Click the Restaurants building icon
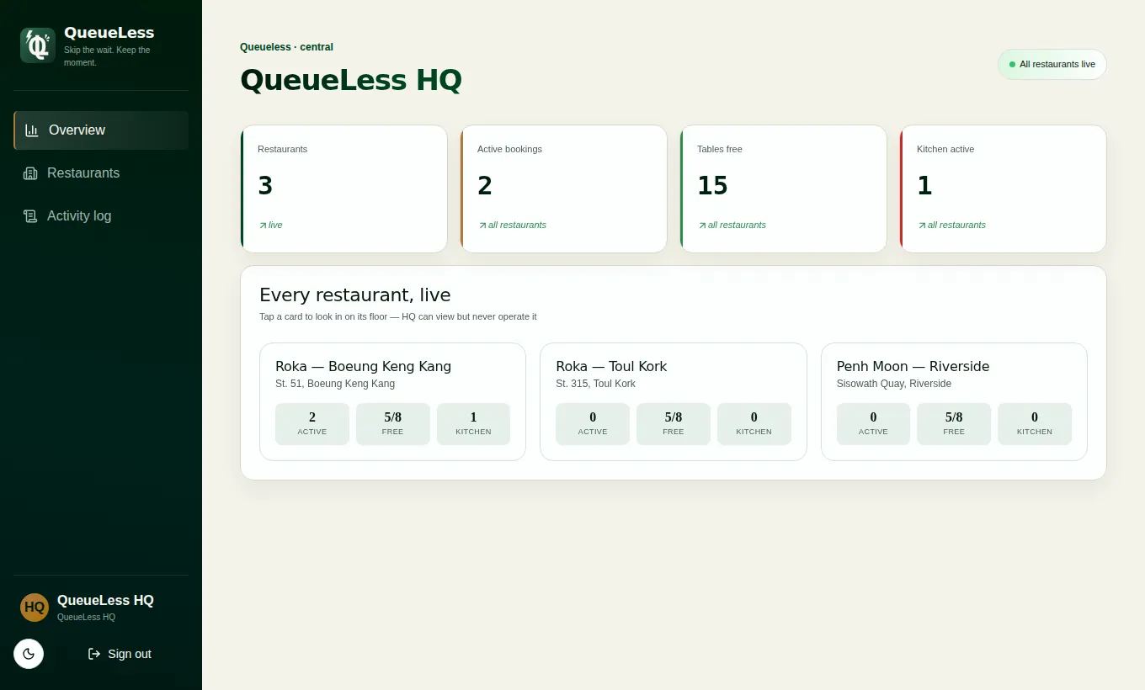This screenshot has width=1145, height=690. click(x=30, y=173)
